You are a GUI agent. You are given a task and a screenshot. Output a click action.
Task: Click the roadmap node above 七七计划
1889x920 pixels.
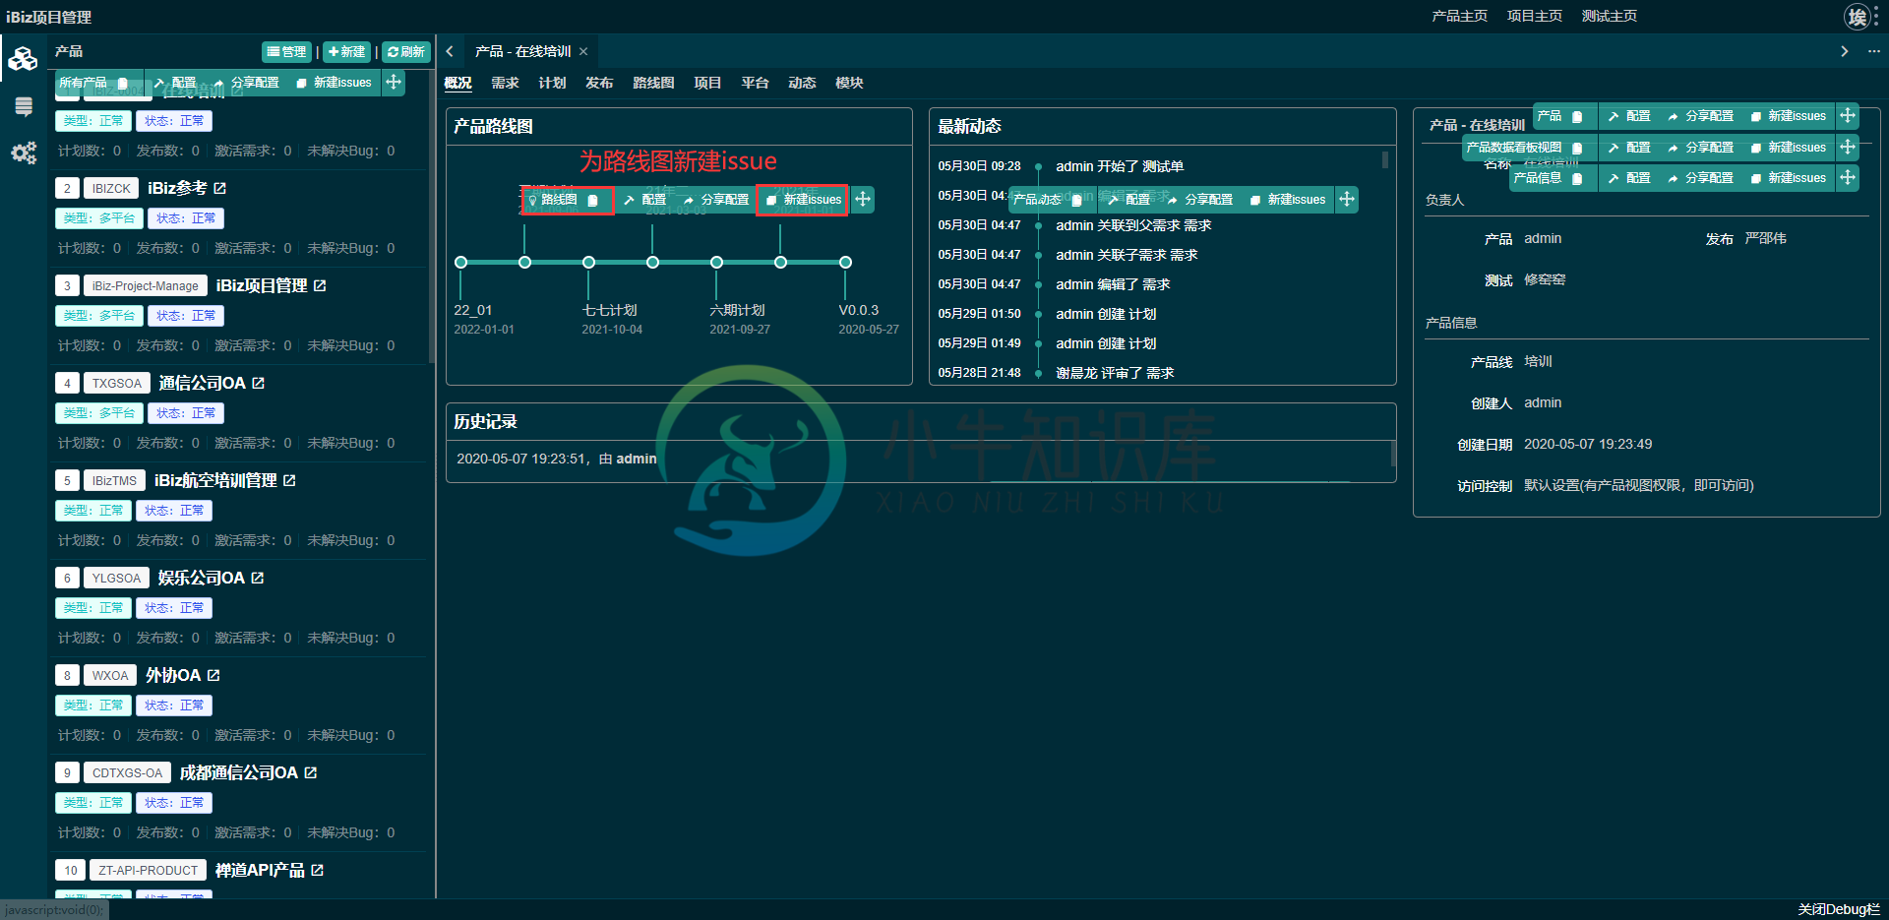(588, 262)
